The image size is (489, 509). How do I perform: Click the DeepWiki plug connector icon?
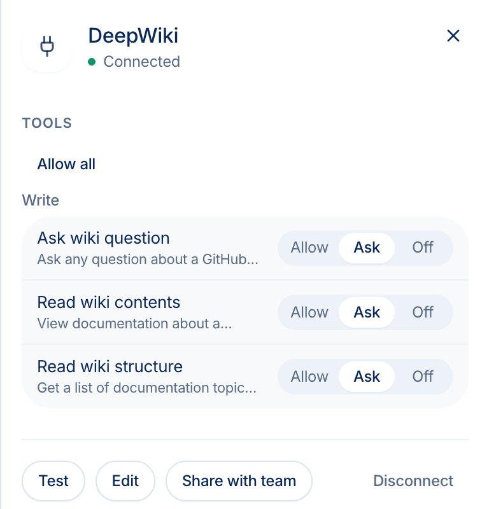[x=47, y=46]
